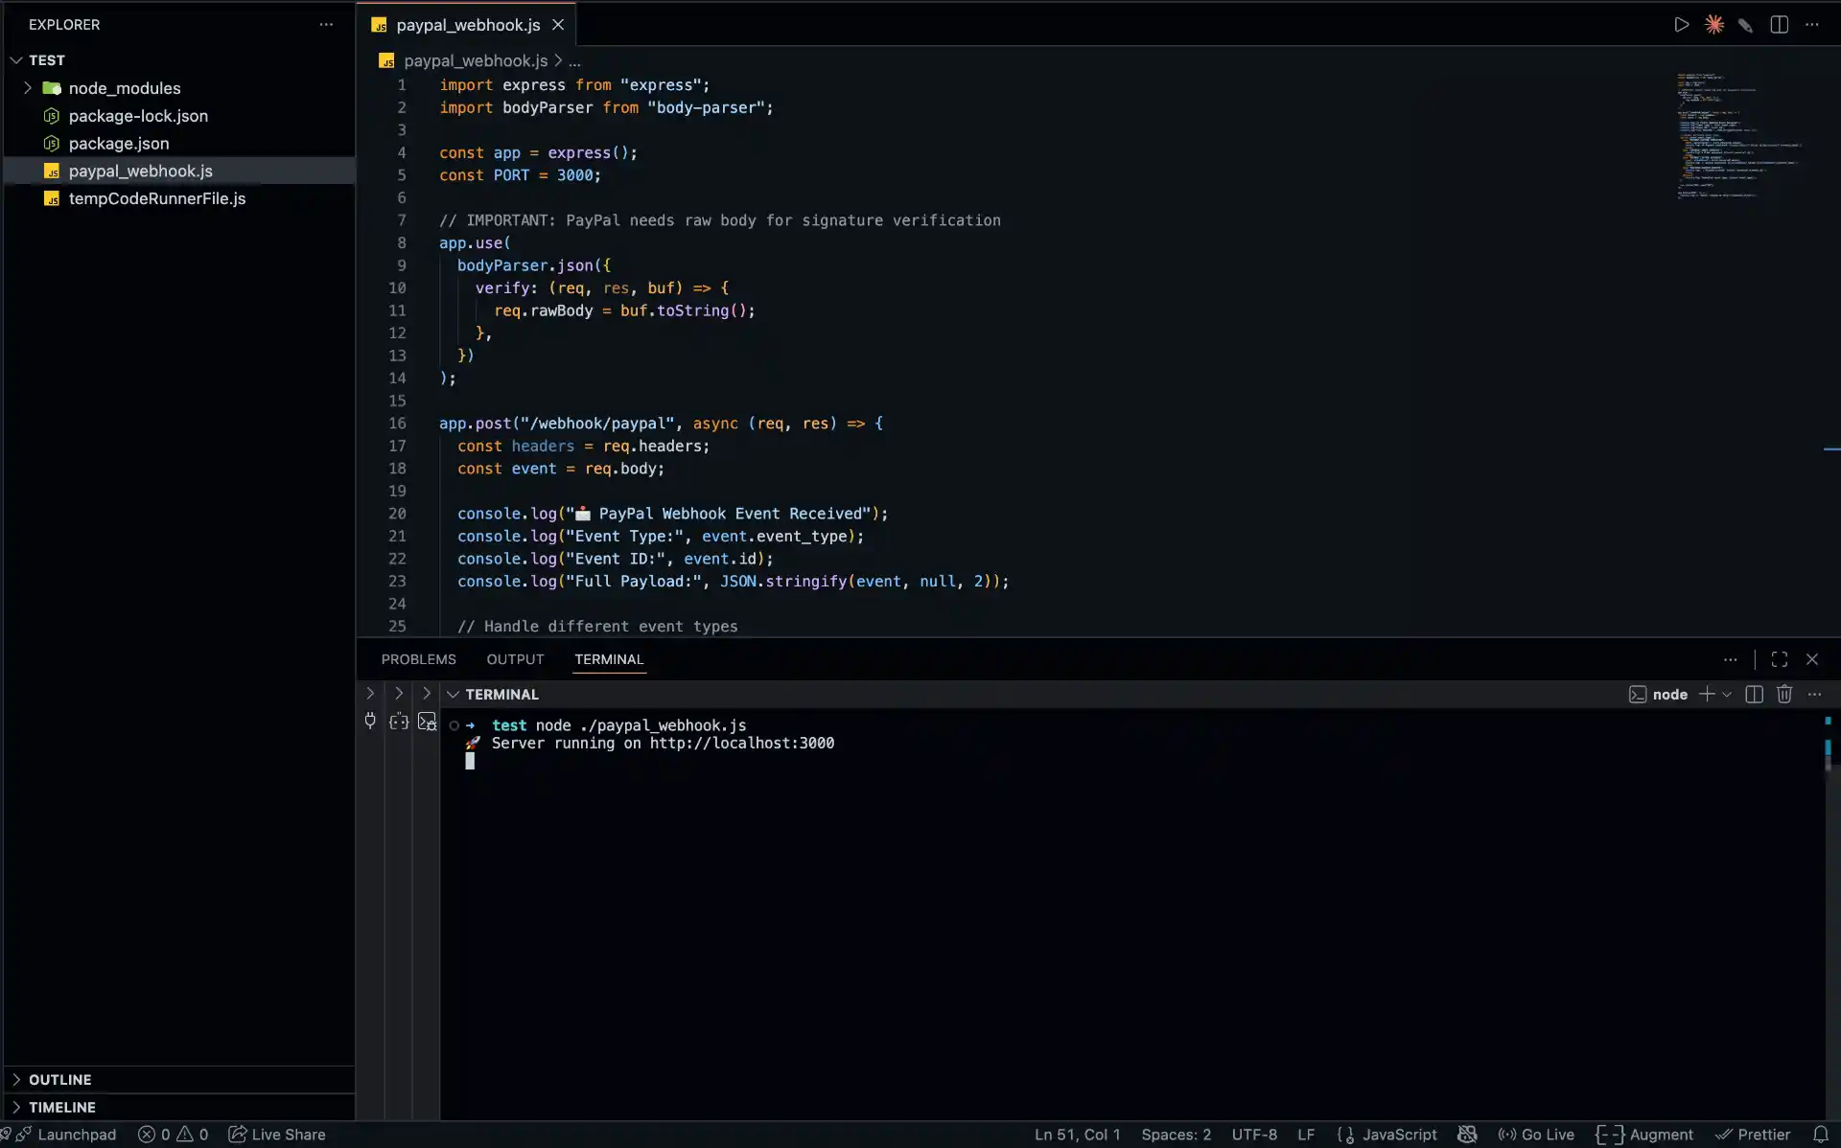Launch a new terminal with the plus icon
The height and width of the screenshot is (1148, 1841).
coord(1706,694)
